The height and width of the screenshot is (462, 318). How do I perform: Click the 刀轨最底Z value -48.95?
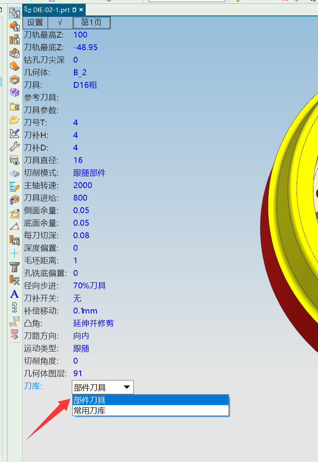85,47
